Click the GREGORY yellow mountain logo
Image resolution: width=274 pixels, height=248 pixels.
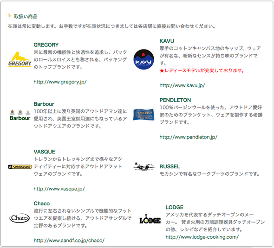[20, 59]
